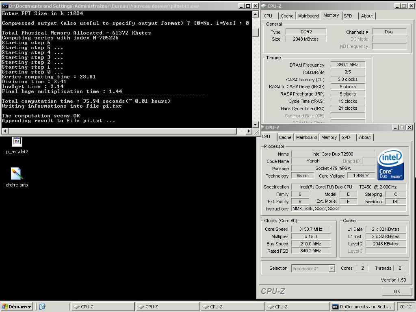Click the Package field Socket 479 mPGA
This screenshot has height=312, width=416.
coord(333,168)
